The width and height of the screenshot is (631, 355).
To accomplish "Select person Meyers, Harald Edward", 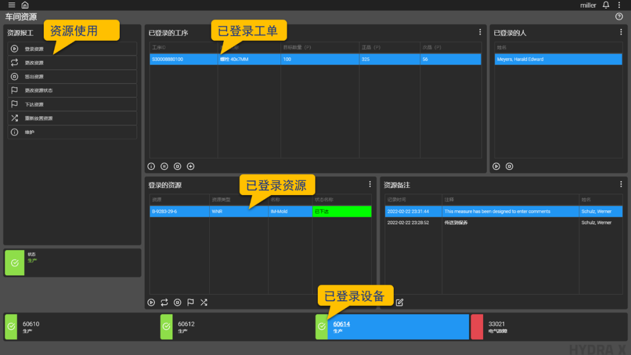I will (558, 59).
